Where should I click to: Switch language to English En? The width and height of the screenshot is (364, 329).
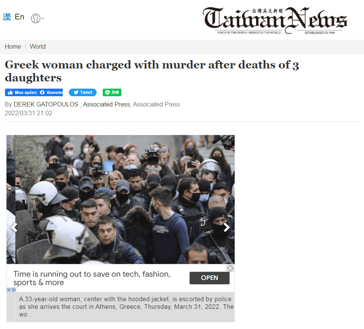tap(19, 17)
